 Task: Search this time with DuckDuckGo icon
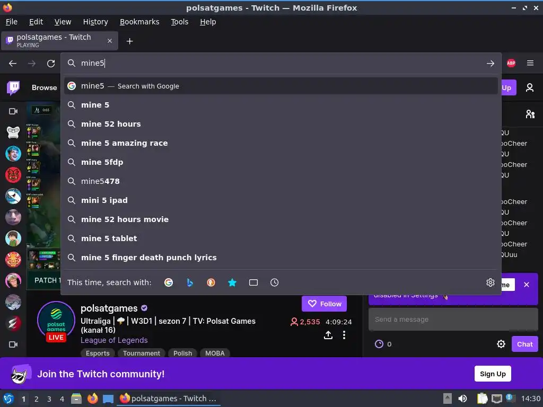pos(211,282)
